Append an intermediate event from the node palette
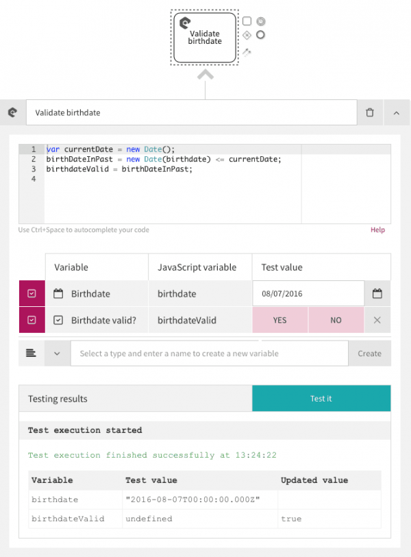The height and width of the screenshot is (557, 411). [260, 21]
